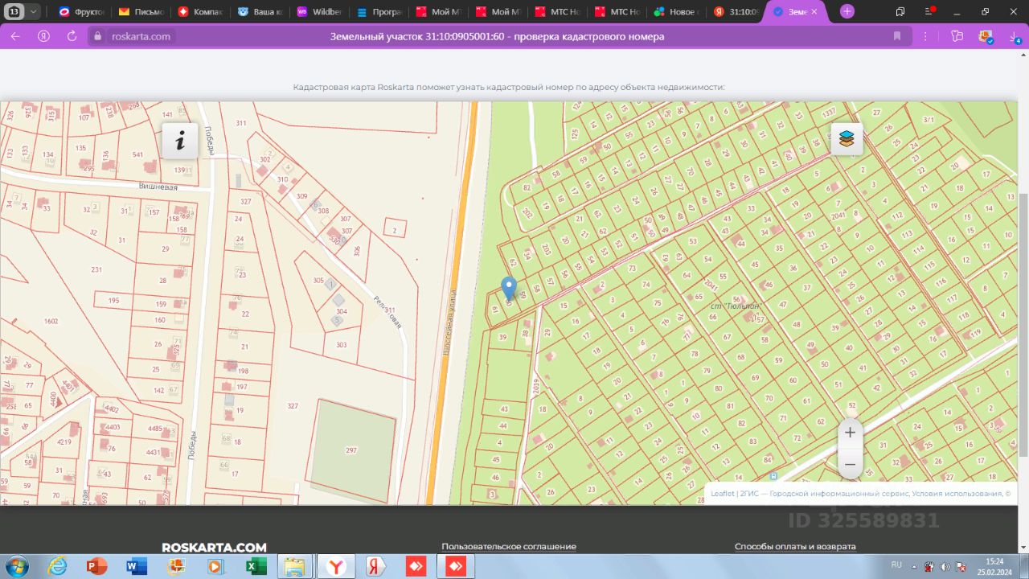The height and width of the screenshot is (579, 1029).
Task: Bookmark this page in the address bar
Action: pyautogui.click(x=896, y=36)
